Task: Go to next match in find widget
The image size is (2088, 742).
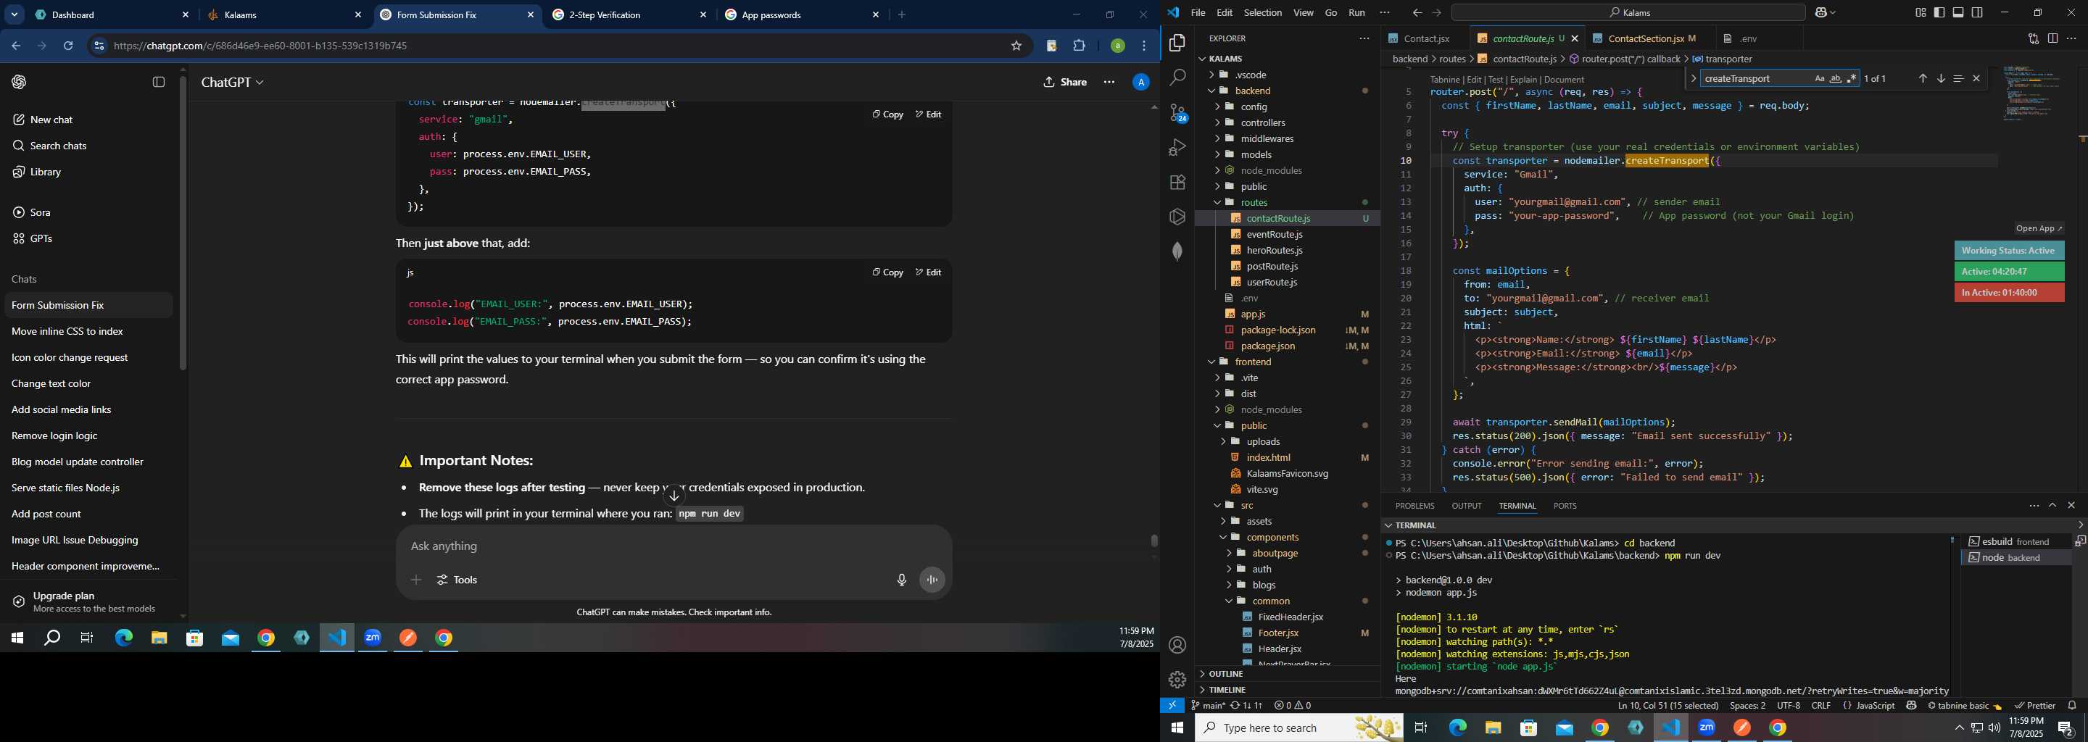Action: coord(1941,78)
